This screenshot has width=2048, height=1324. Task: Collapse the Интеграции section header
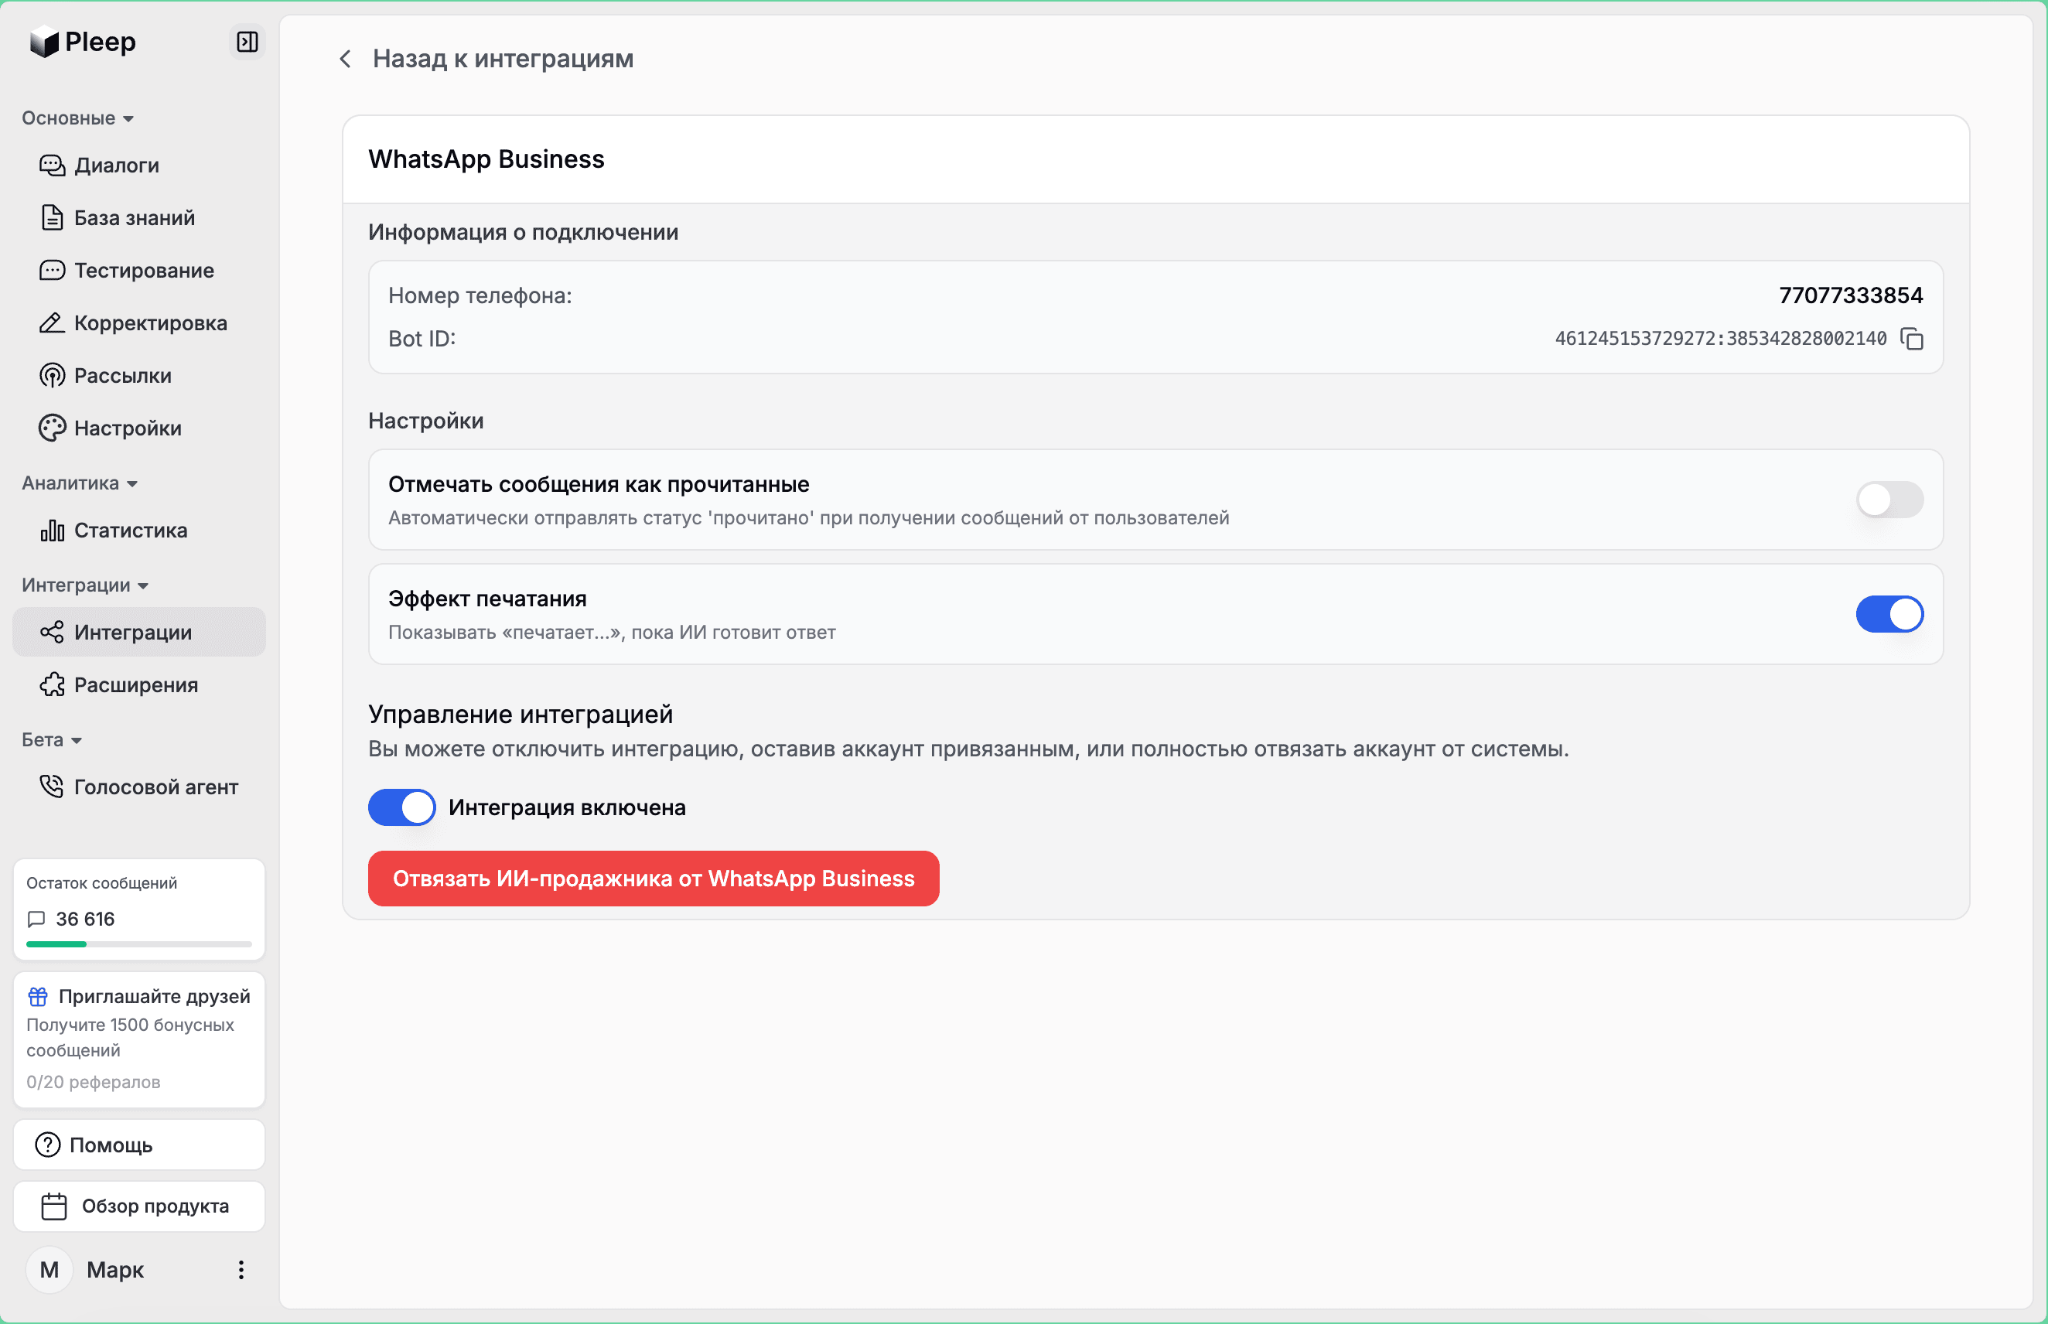85,585
